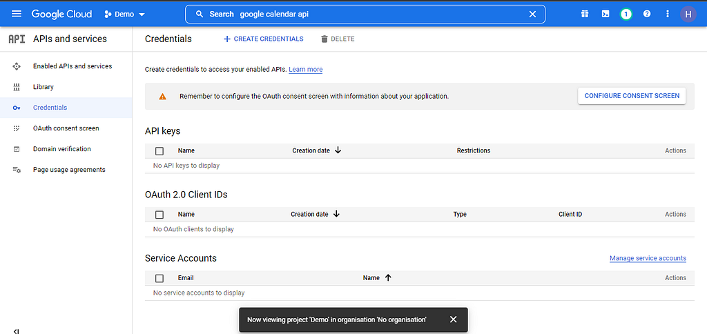Image resolution: width=707 pixels, height=334 pixels.
Task: Click the Domain verification checkbox icon
Action: point(17,149)
